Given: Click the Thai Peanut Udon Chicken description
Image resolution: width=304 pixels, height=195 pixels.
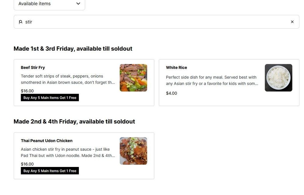Looking at the screenshot, I should tap(68, 152).
